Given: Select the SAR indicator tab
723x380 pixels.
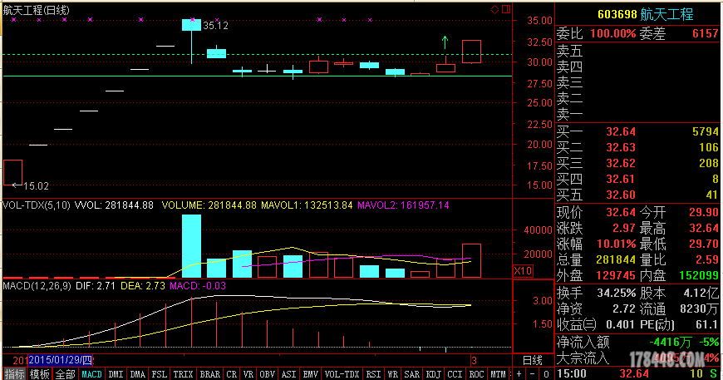Looking at the screenshot, I should click(411, 374).
